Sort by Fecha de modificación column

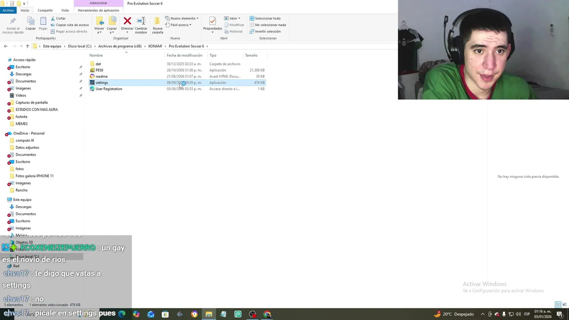pyautogui.click(x=184, y=56)
